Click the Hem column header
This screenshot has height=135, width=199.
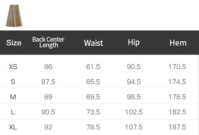[178, 43]
